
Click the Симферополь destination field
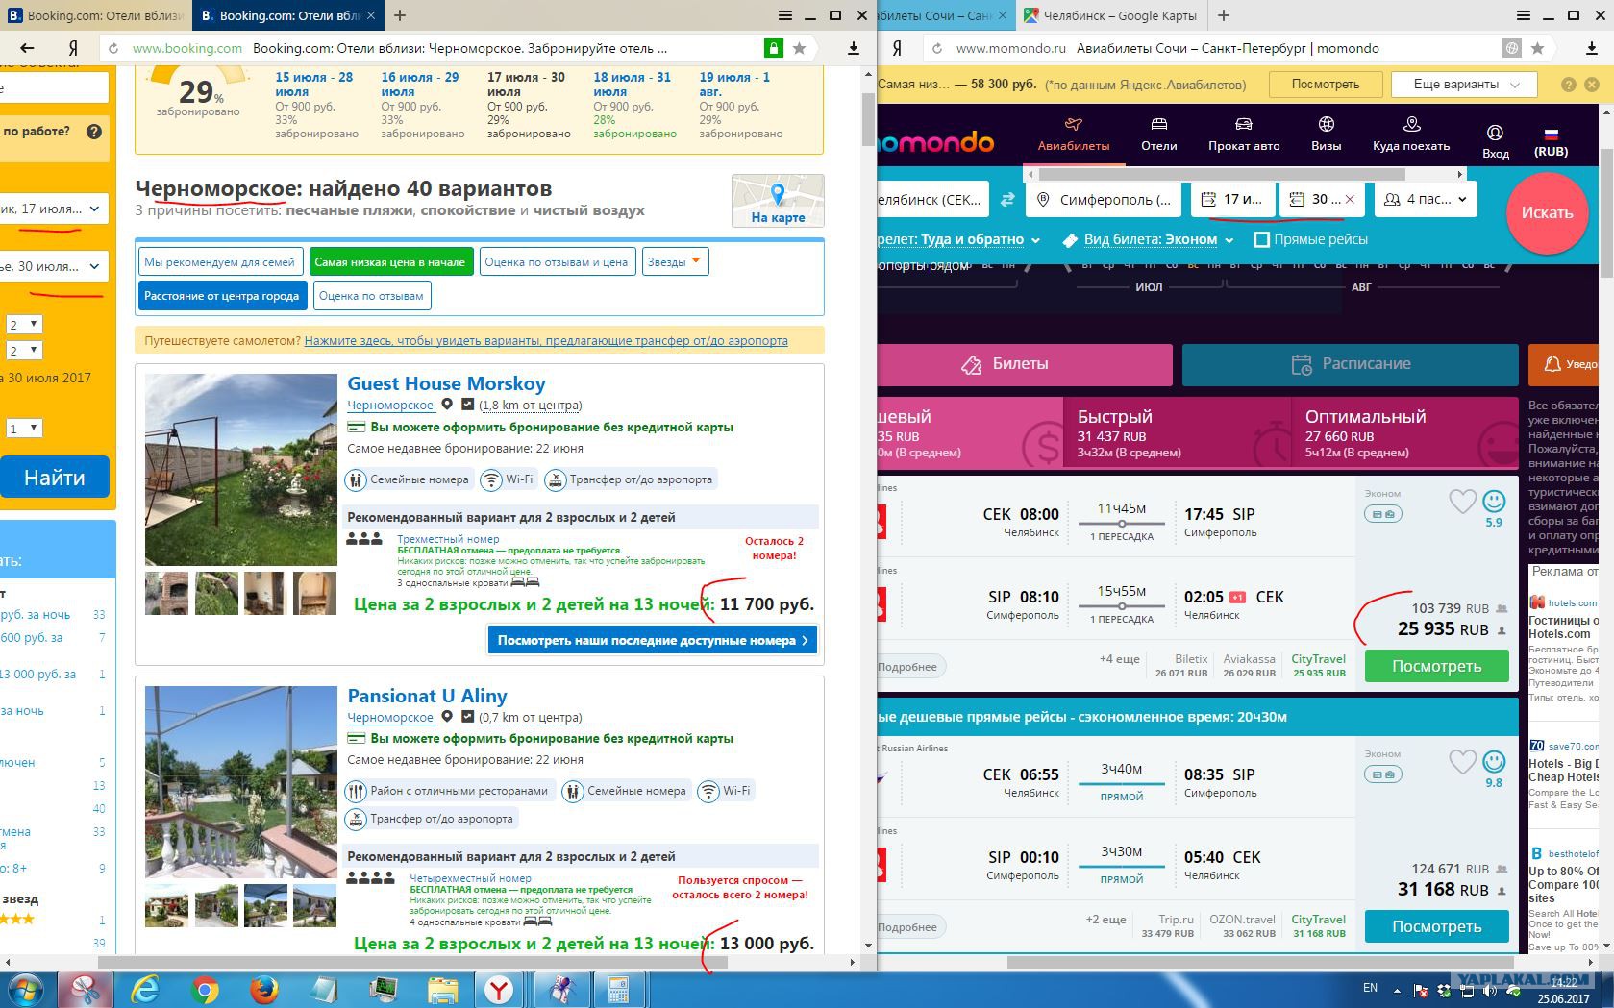click(x=1105, y=199)
